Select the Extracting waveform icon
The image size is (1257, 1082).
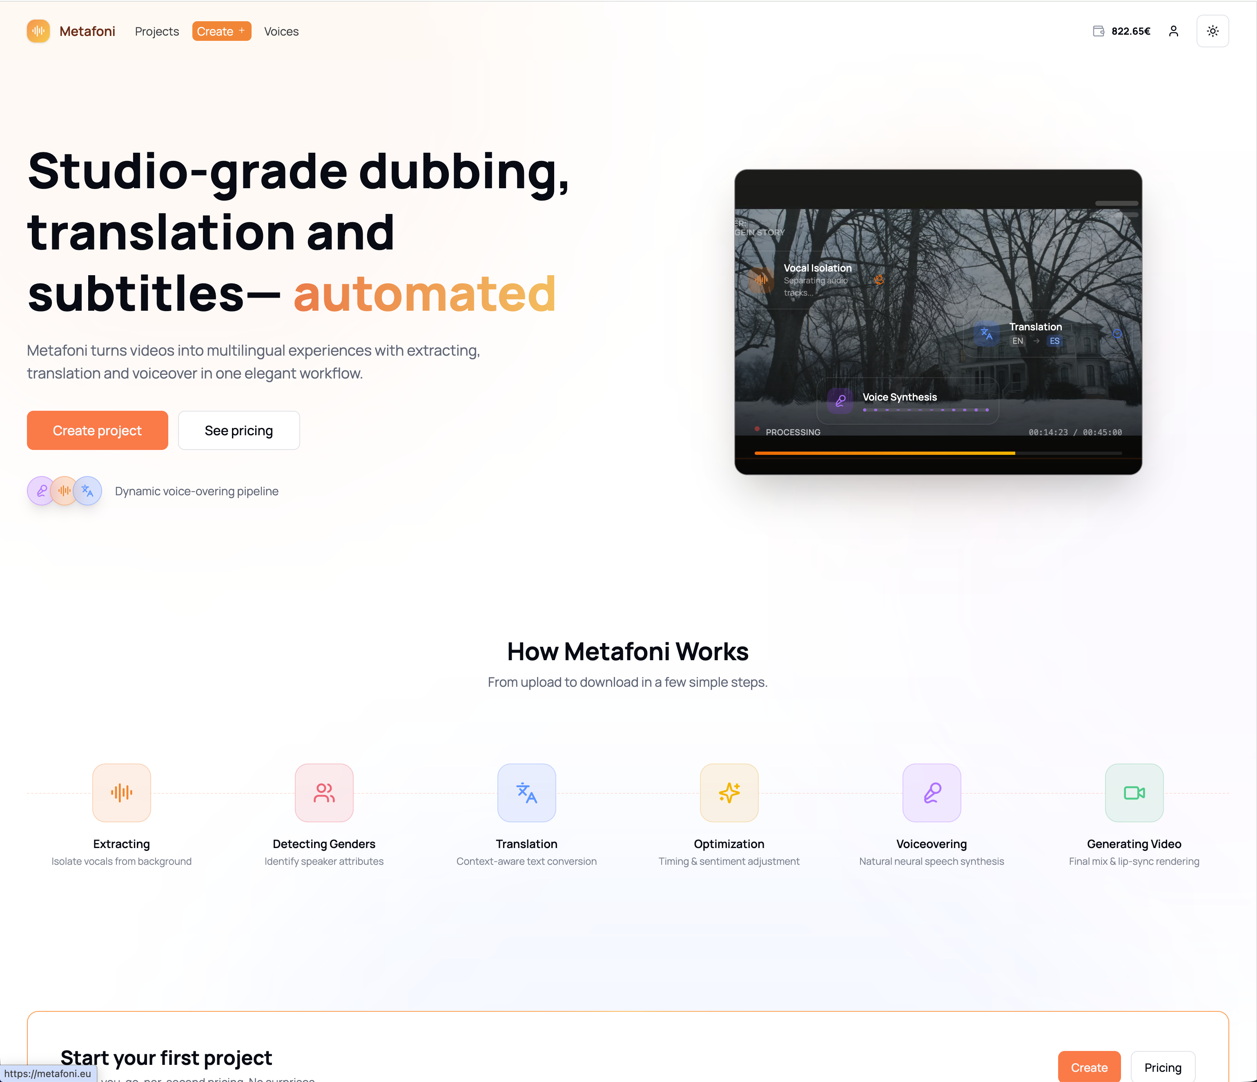click(x=121, y=793)
